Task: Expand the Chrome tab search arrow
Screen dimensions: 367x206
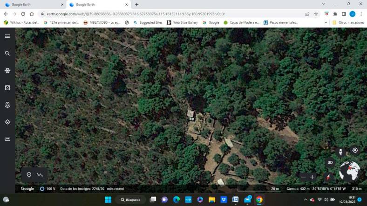Action: [324, 4]
